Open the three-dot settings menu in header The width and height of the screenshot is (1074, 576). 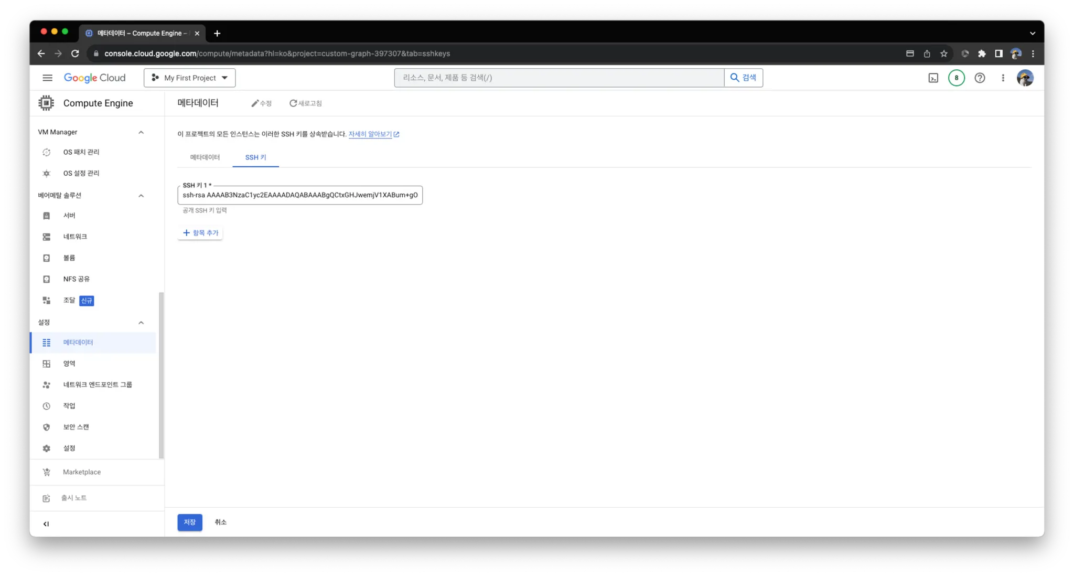1003,78
